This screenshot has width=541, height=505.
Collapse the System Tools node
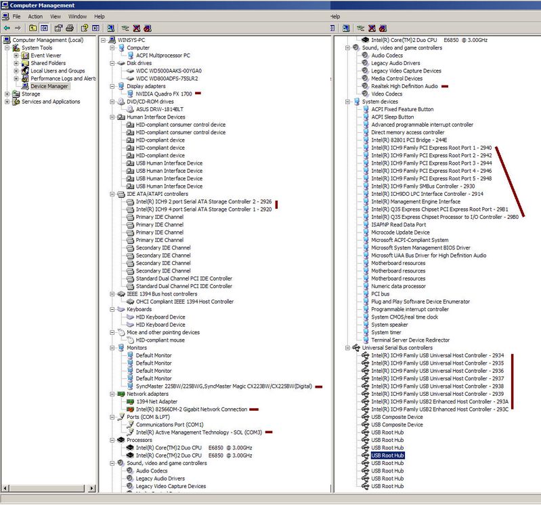coord(7,47)
